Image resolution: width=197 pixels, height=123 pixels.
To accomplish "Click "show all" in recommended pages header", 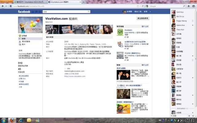I will click(x=145, y=26).
